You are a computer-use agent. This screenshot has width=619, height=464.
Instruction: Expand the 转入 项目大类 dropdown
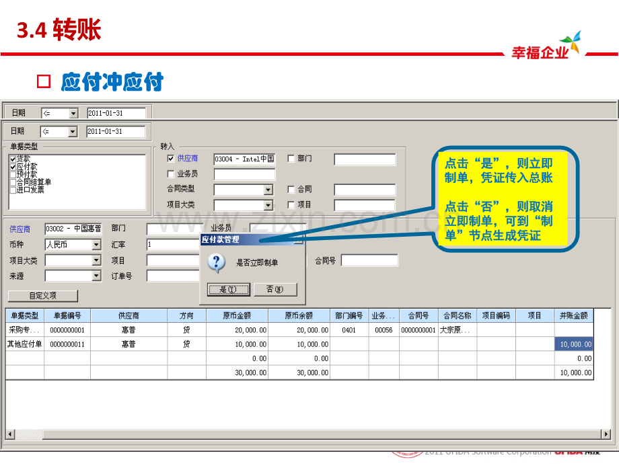[x=268, y=205]
